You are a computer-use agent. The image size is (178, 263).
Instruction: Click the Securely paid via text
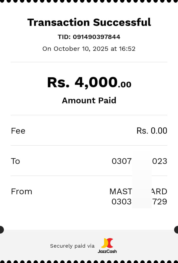72,246
